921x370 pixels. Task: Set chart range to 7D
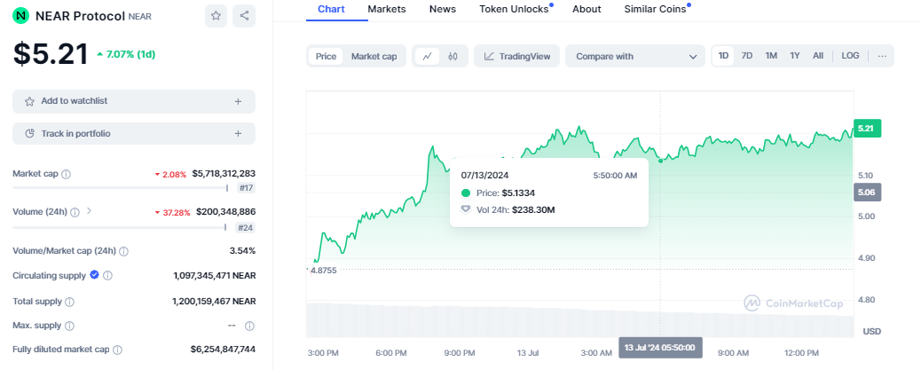coord(747,56)
